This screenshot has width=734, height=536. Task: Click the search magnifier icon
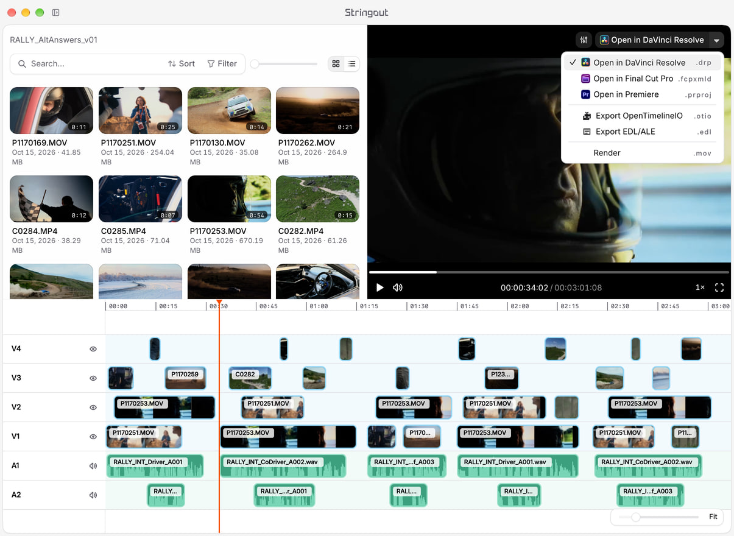point(22,63)
